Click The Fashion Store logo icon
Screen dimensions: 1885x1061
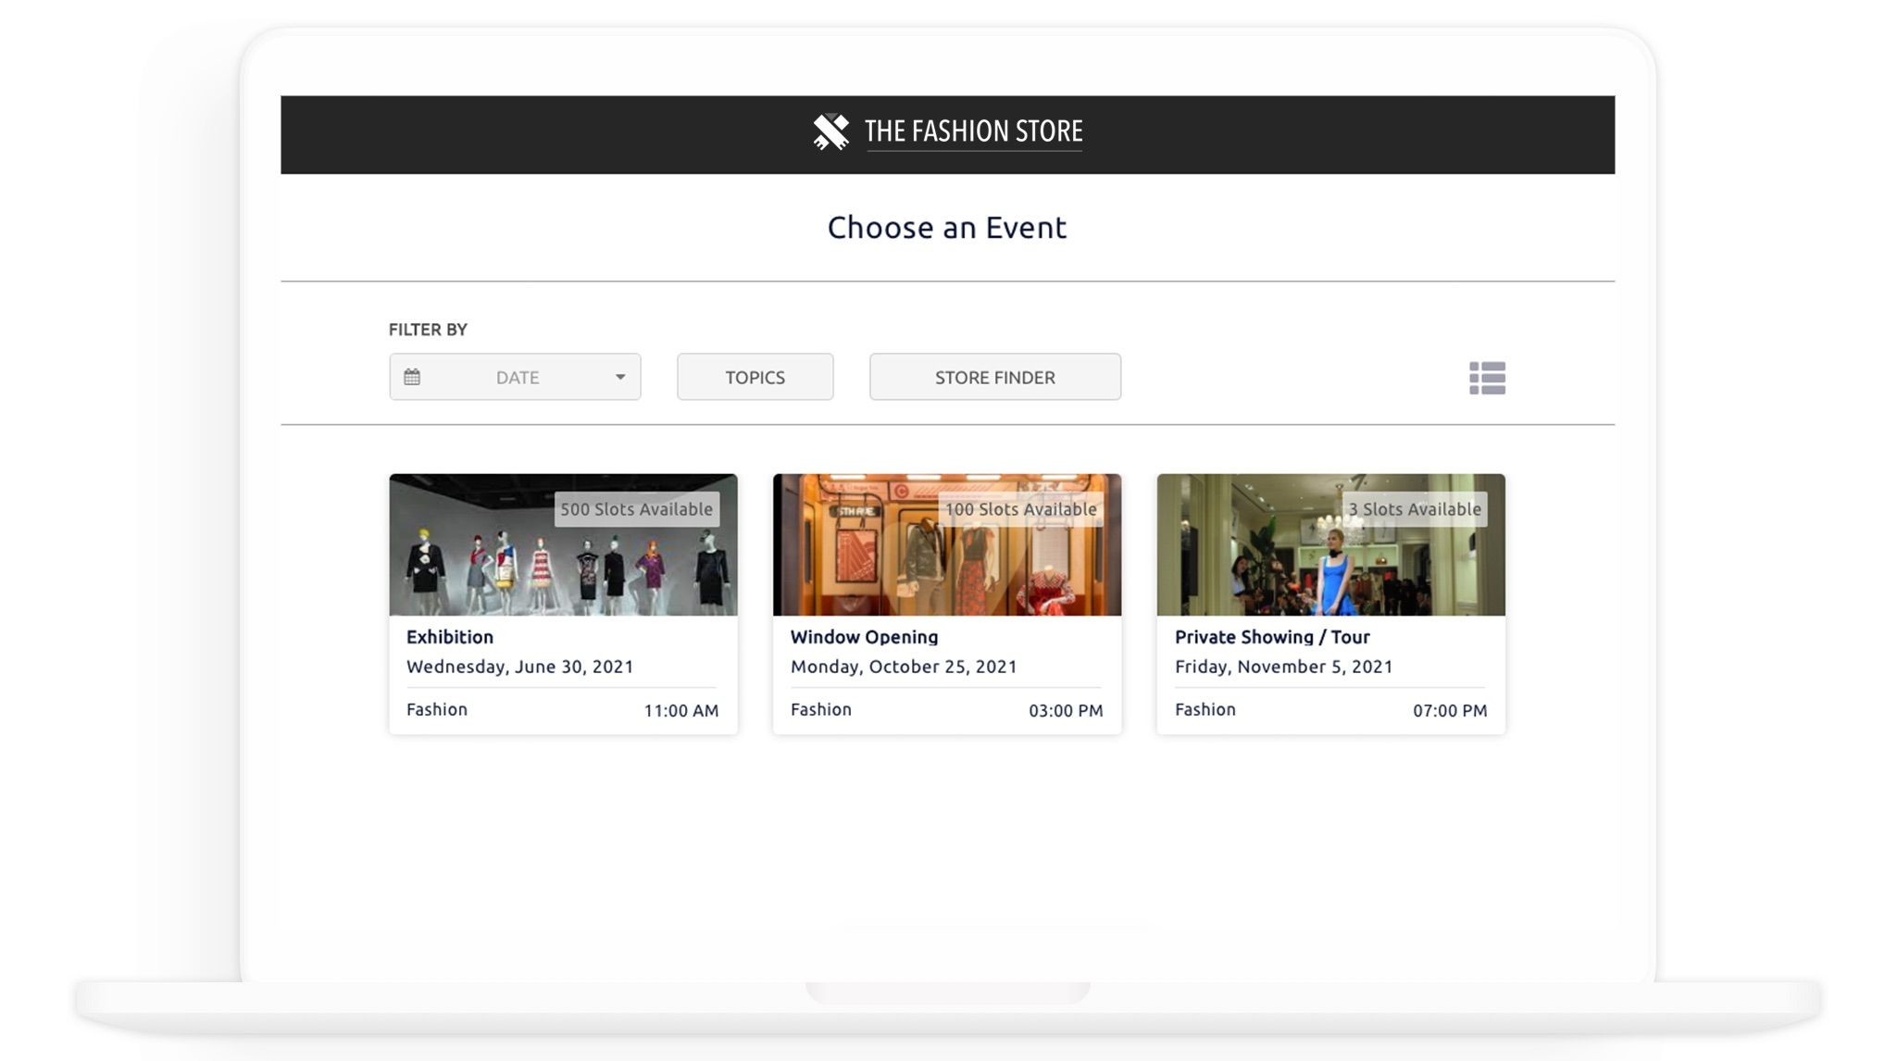pyautogui.click(x=830, y=131)
